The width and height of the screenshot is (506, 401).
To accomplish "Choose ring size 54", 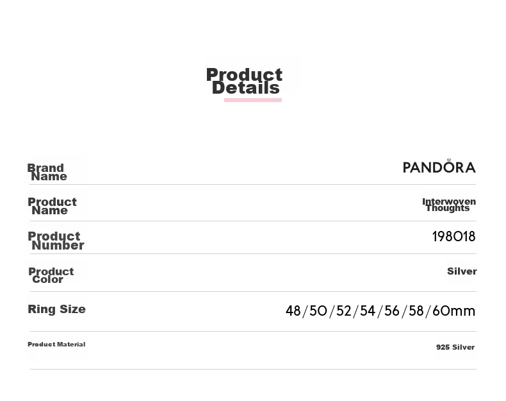I will point(368,311).
